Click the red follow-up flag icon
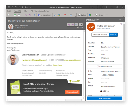131x108 pixels. coord(65,15)
